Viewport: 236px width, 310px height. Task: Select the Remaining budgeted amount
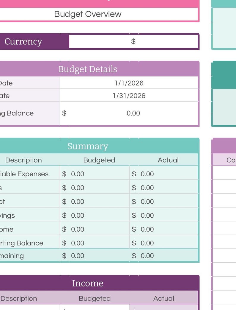pyautogui.click(x=95, y=256)
